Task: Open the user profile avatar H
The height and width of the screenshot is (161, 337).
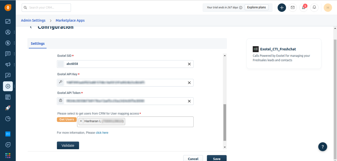Action: point(328,8)
